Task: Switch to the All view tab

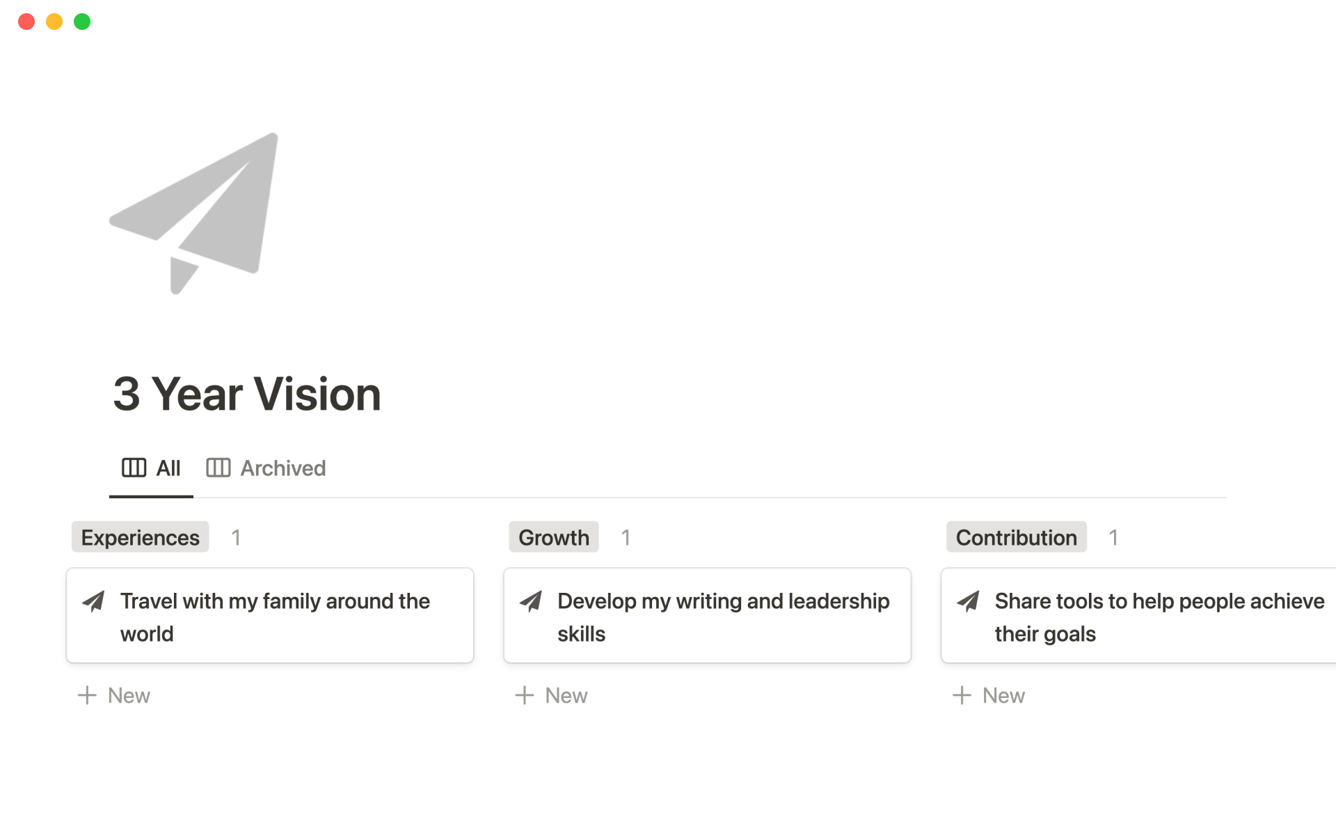Action: [168, 468]
